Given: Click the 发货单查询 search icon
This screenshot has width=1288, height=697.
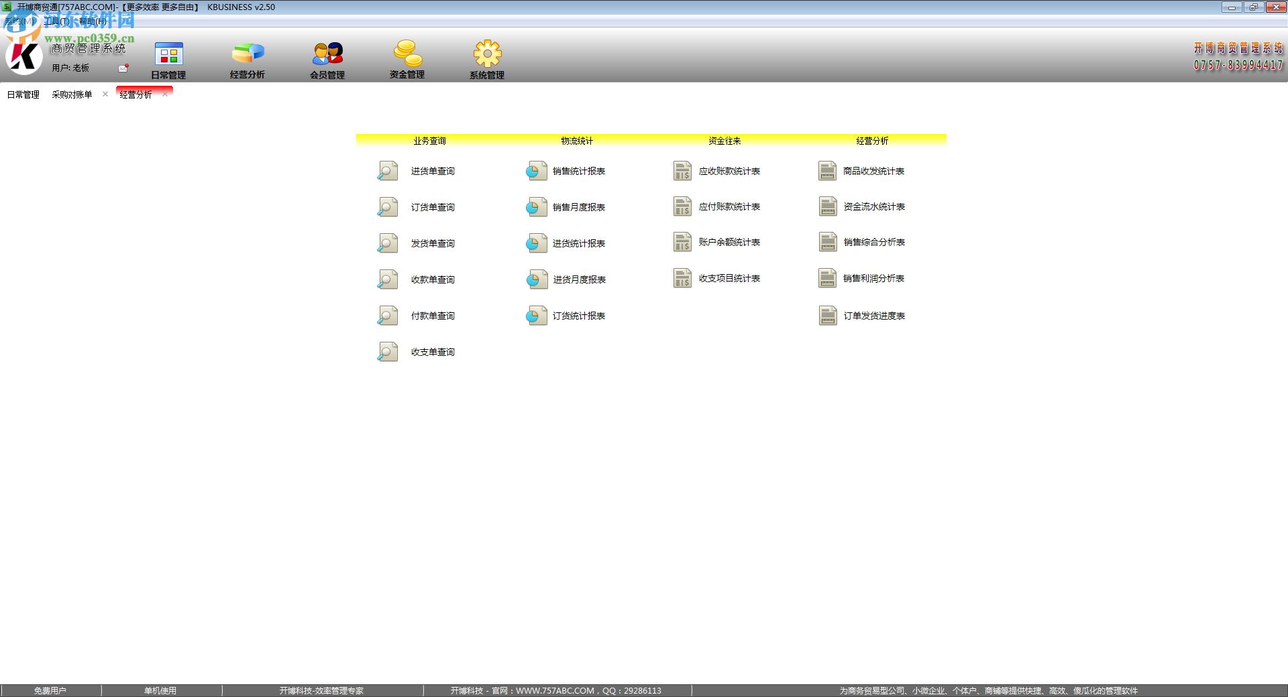Looking at the screenshot, I should 388,243.
